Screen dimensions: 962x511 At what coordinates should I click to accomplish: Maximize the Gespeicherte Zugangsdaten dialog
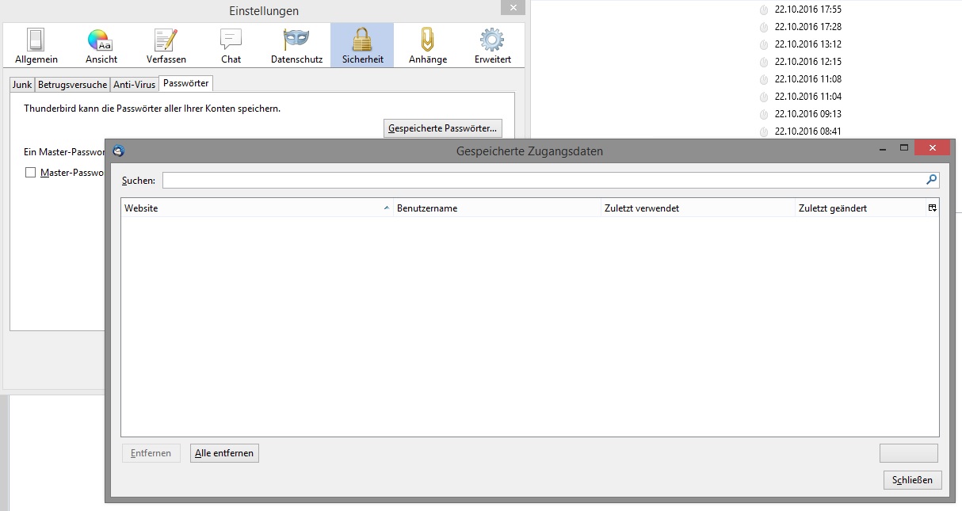click(903, 148)
